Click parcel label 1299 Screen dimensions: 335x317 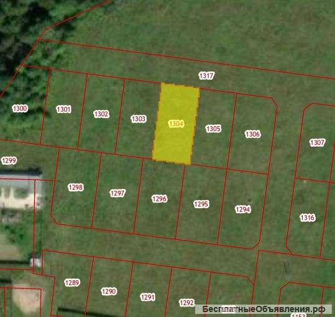[x=9, y=160]
